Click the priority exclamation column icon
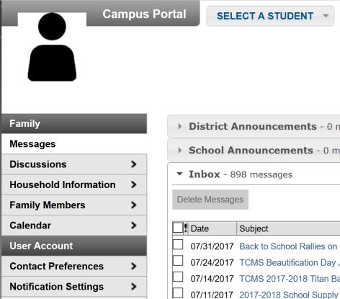The width and height of the screenshot is (340, 299). tap(186, 228)
